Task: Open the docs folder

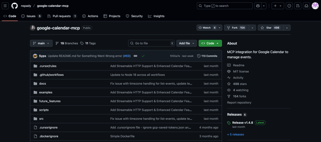Action: pyautogui.click(x=43, y=83)
